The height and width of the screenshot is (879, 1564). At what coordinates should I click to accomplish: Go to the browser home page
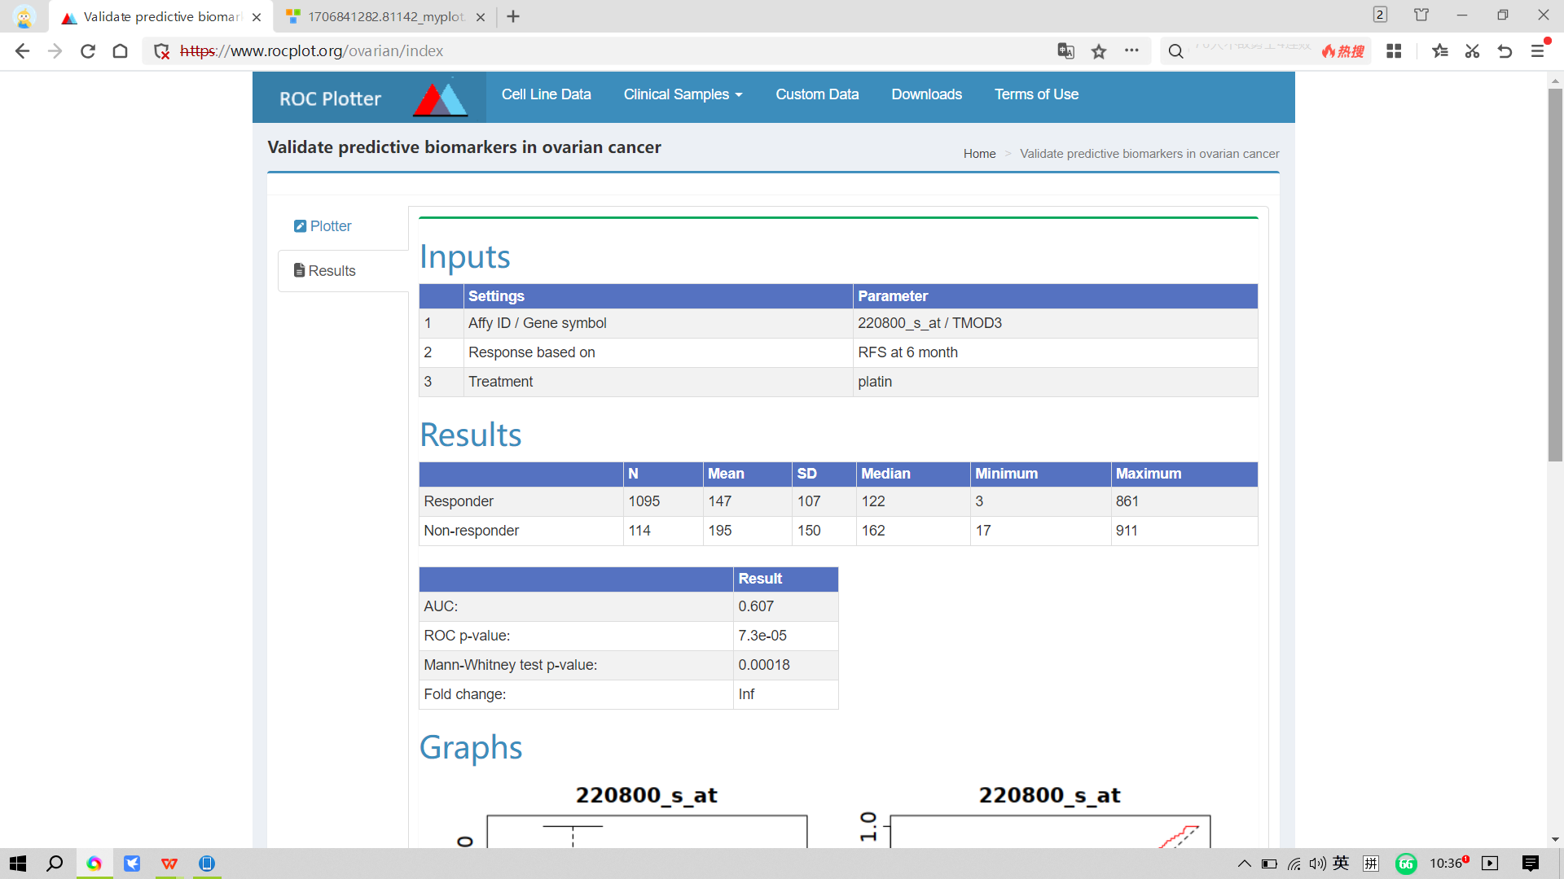pos(121,51)
